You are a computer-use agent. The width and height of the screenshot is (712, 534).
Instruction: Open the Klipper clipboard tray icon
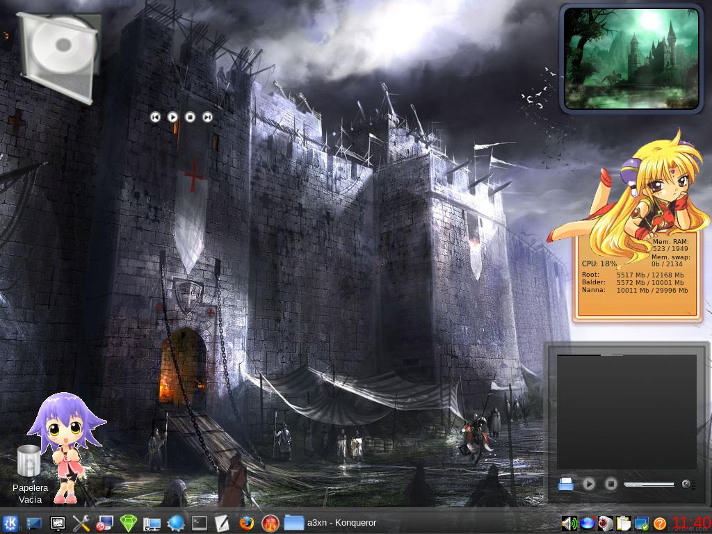pos(624,524)
